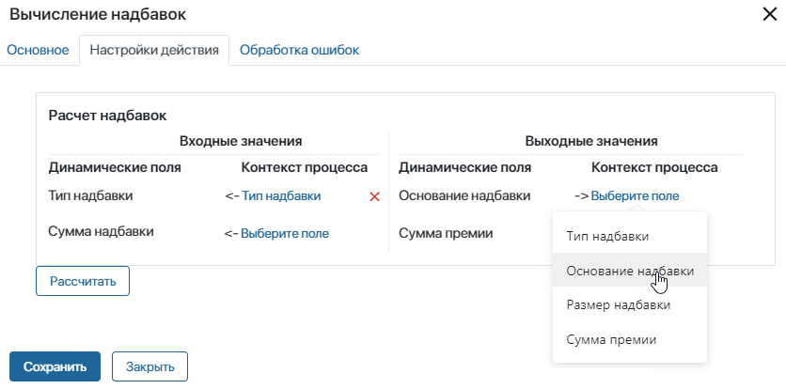Screen dimensions: 786x389
Task: Open field selector for output Основание надбавки
Action: 635,195
